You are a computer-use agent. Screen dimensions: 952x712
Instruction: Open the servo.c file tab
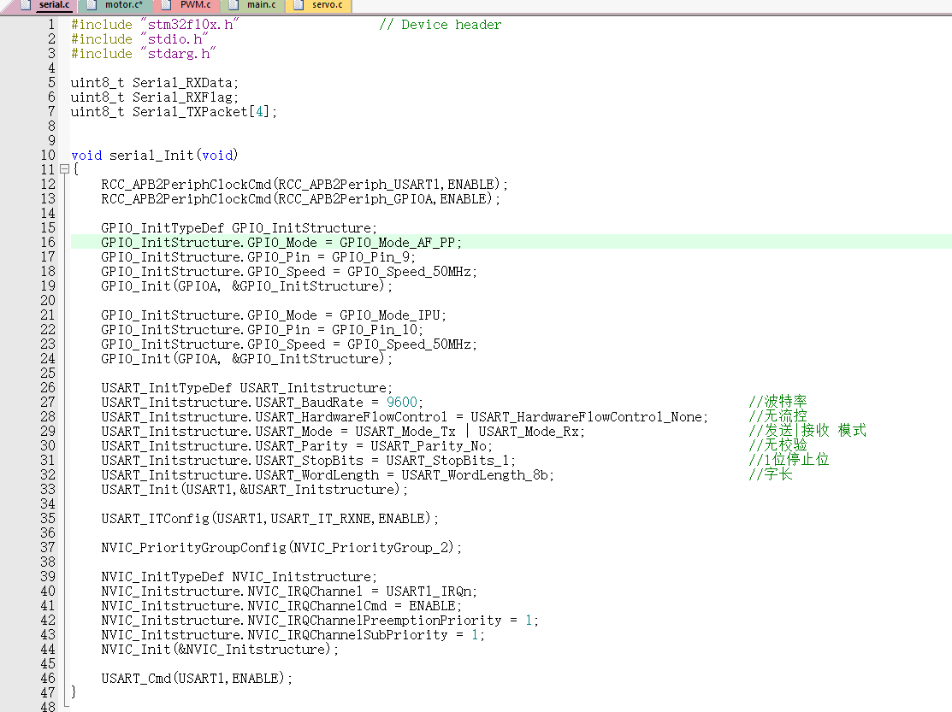pos(319,5)
